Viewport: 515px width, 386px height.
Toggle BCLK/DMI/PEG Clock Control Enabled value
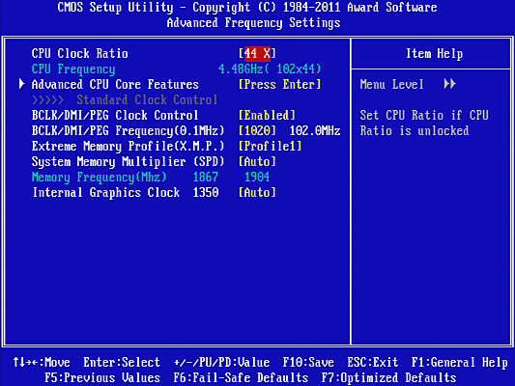(x=267, y=115)
